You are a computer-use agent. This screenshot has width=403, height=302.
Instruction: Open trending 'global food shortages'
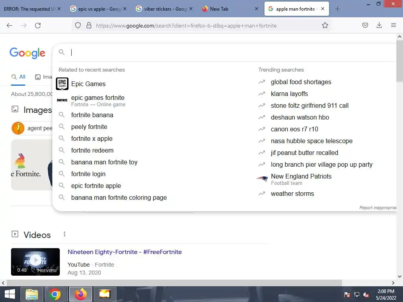pos(301,82)
